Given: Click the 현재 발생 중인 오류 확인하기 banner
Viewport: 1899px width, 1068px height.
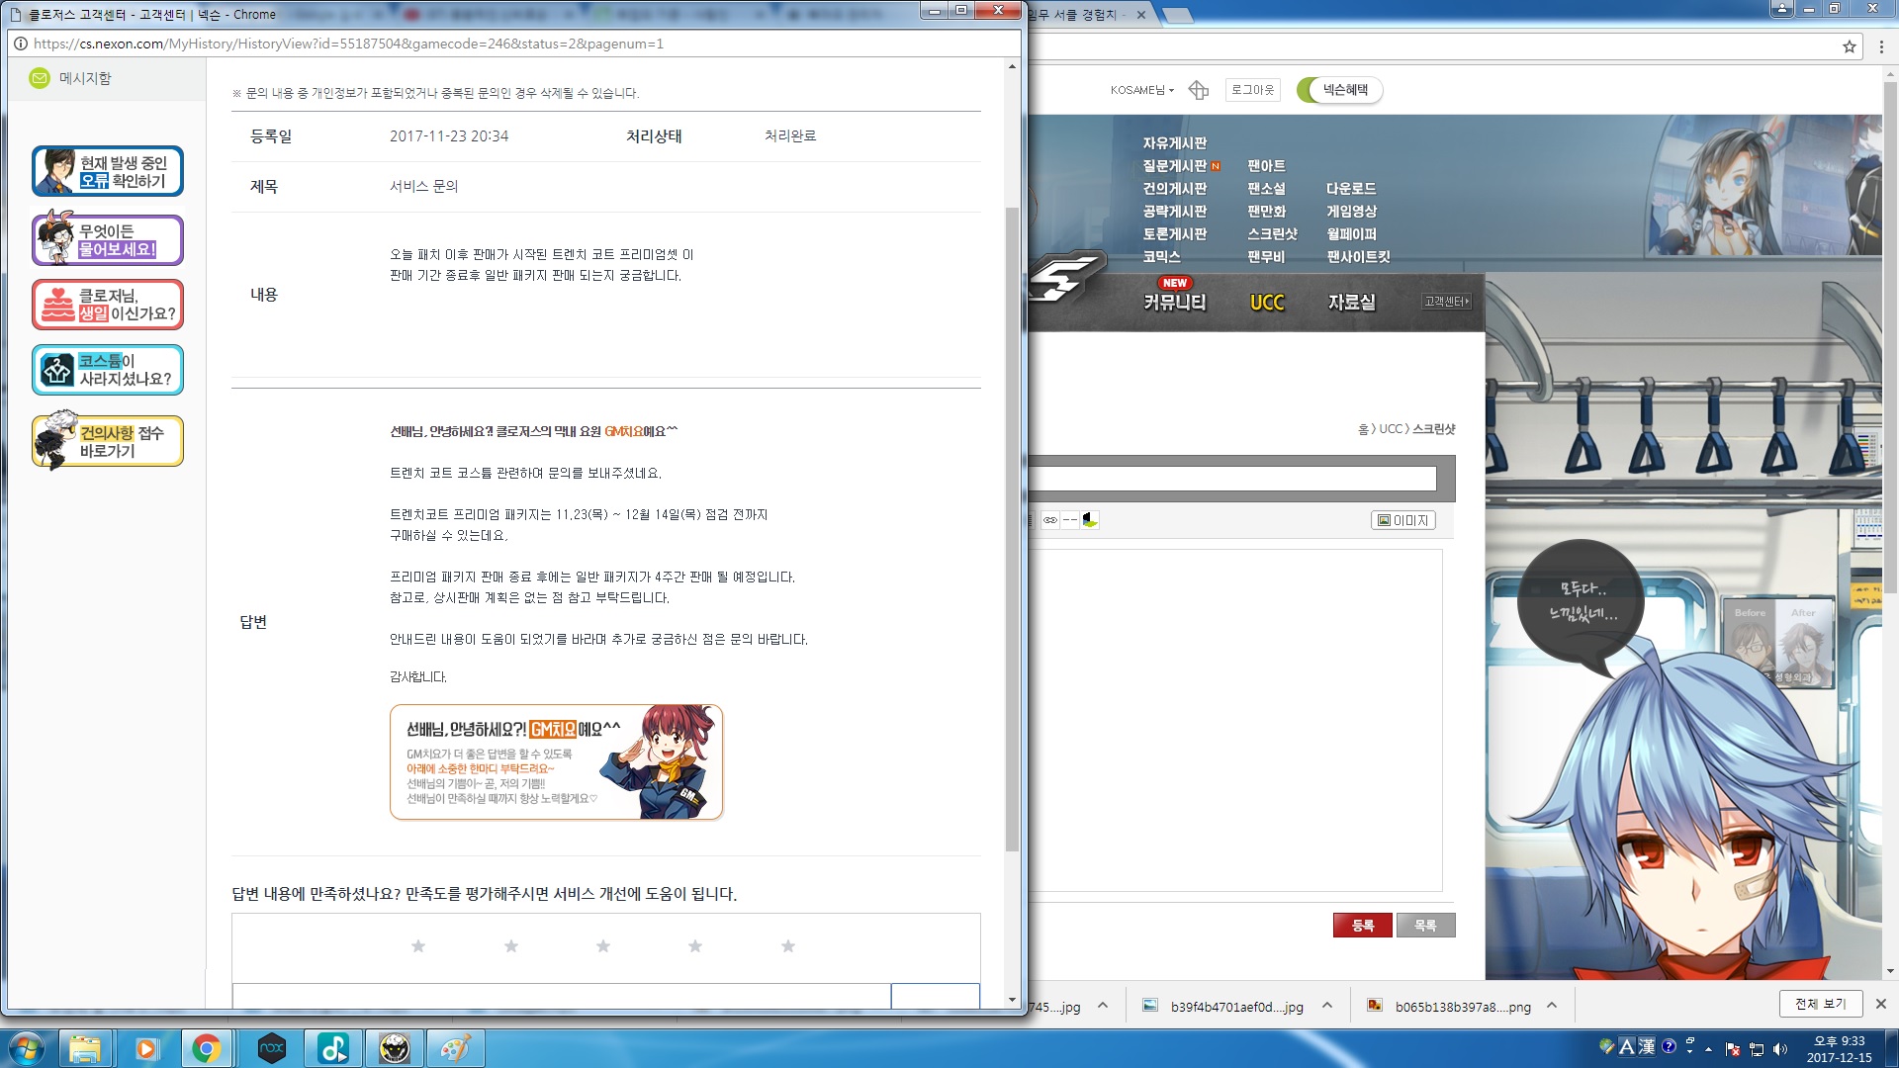Looking at the screenshot, I should 108,171.
